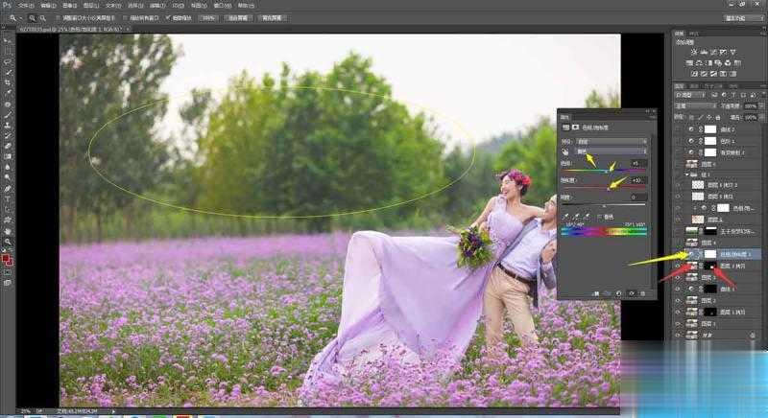
Task: Toggle visibility of the selected Hue/Saturation 1 layer
Action: [679, 254]
